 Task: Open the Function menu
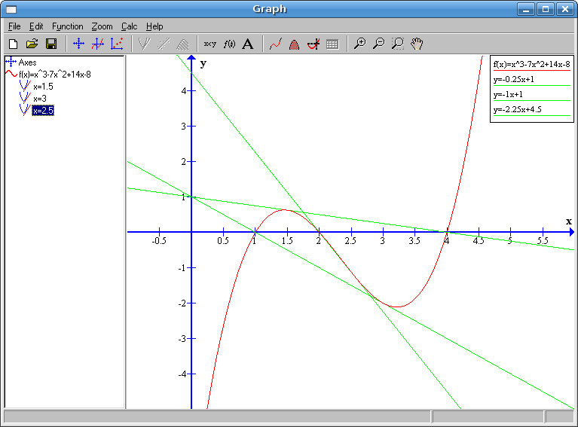click(x=68, y=26)
